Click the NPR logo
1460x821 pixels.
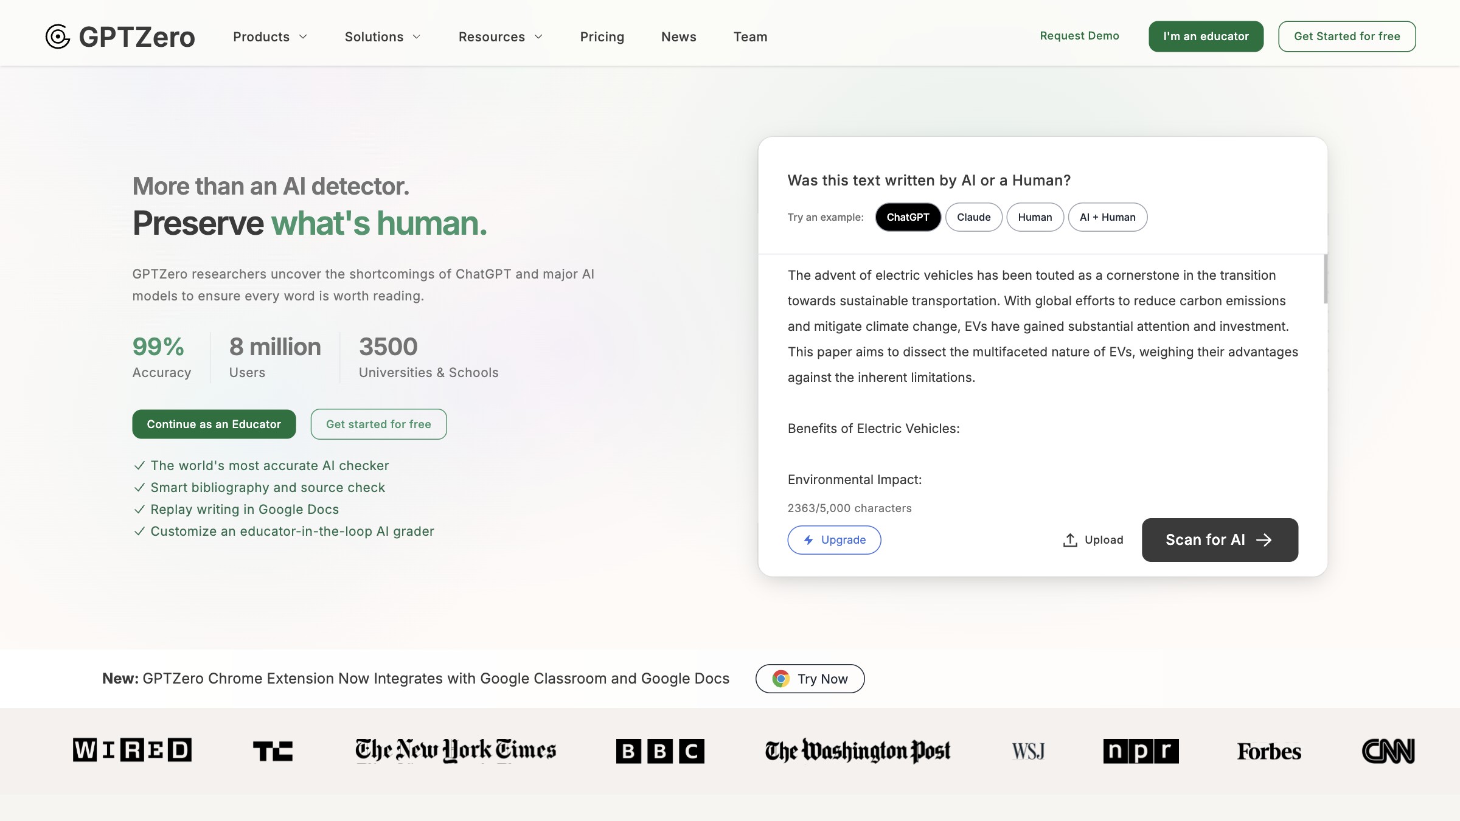tap(1141, 751)
